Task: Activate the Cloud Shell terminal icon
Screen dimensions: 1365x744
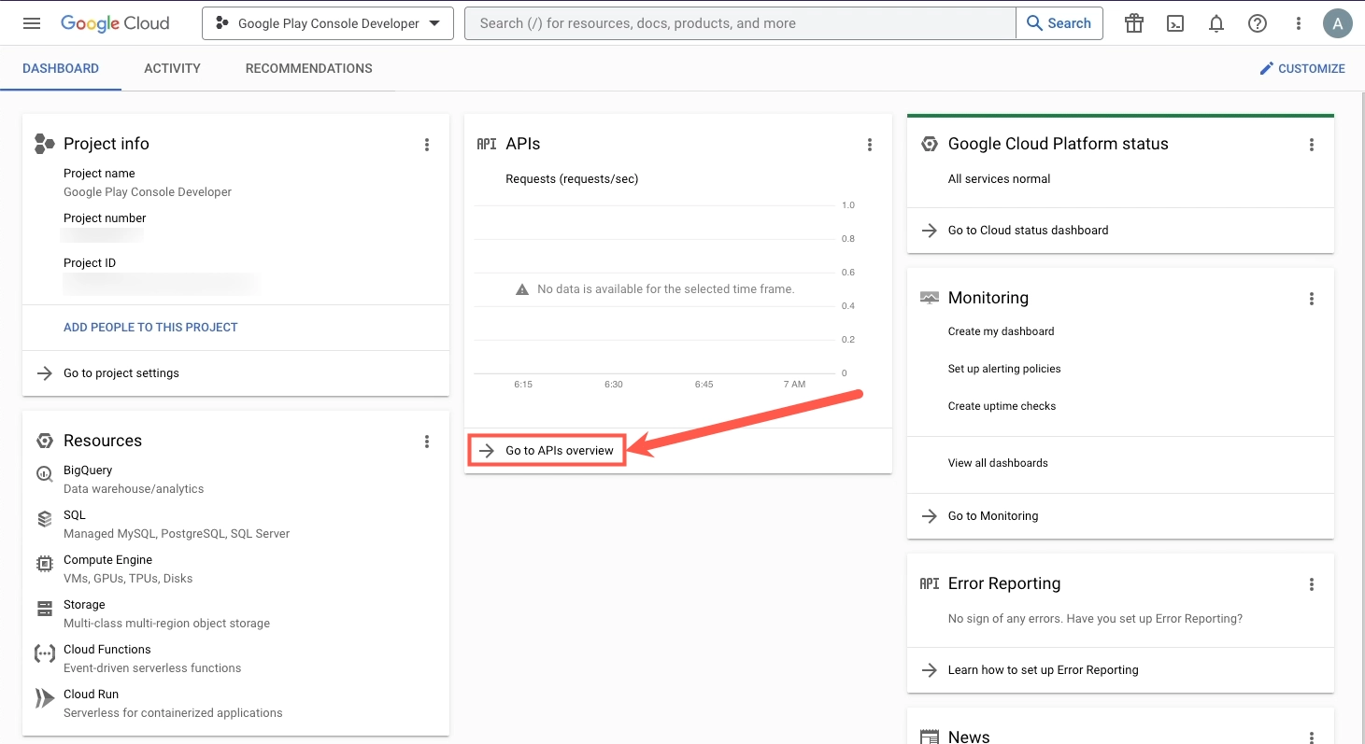Action: (x=1175, y=23)
